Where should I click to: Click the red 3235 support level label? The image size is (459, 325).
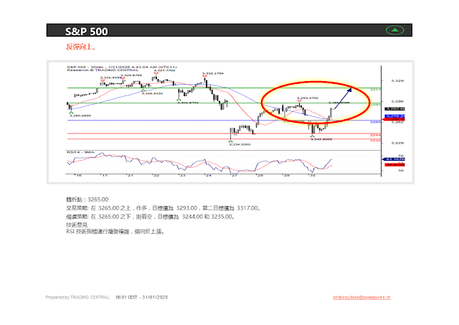click(375, 141)
